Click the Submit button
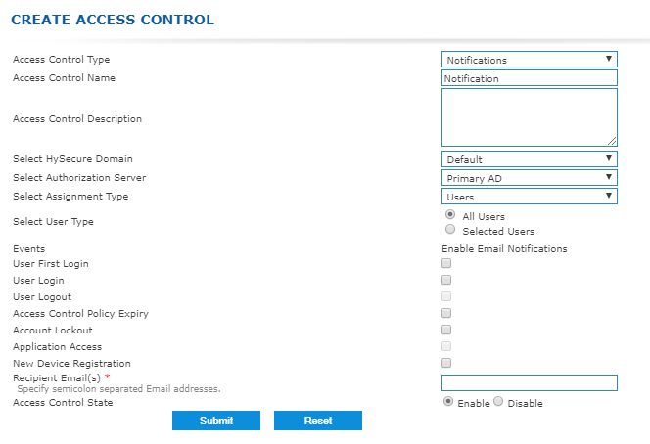The width and height of the screenshot is (650, 444). coord(216,421)
